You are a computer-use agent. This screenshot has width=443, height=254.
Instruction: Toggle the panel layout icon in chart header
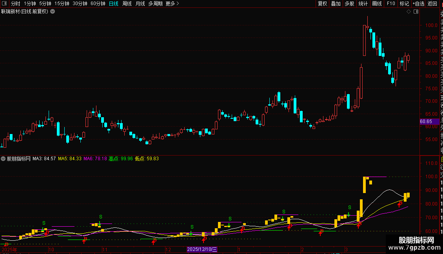416,12
